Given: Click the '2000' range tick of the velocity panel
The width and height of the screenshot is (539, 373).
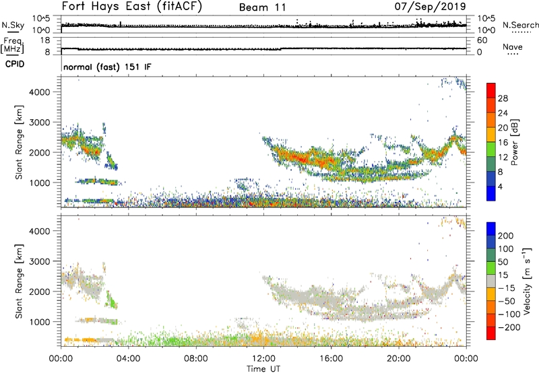Looking at the screenshot, I should [x=40, y=292].
